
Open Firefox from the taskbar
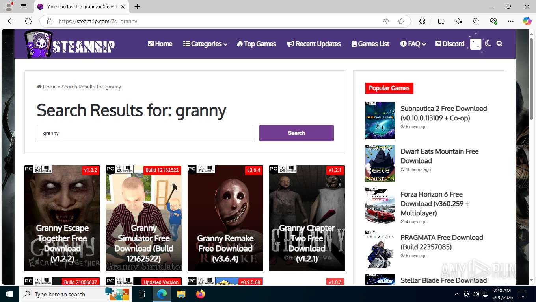click(201, 294)
